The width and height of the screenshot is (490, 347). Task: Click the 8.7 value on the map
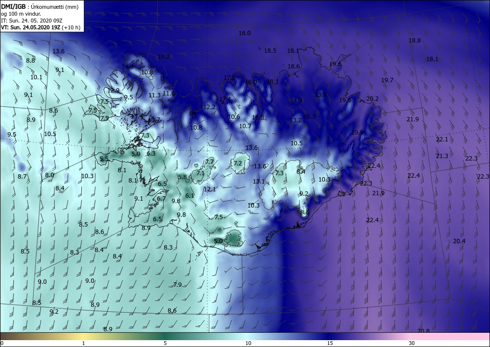(x=22, y=177)
